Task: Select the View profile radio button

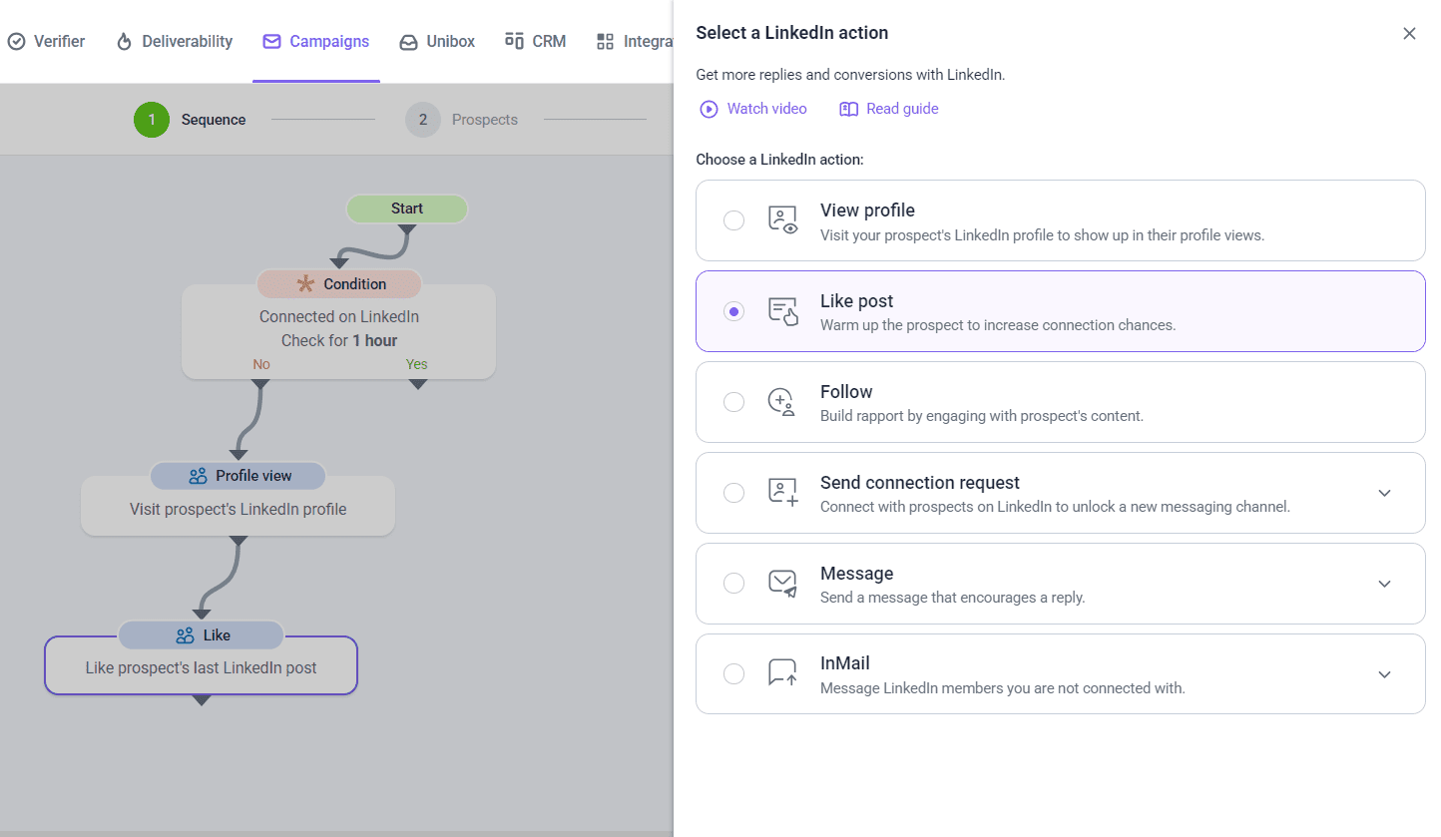Action: [733, 220]
